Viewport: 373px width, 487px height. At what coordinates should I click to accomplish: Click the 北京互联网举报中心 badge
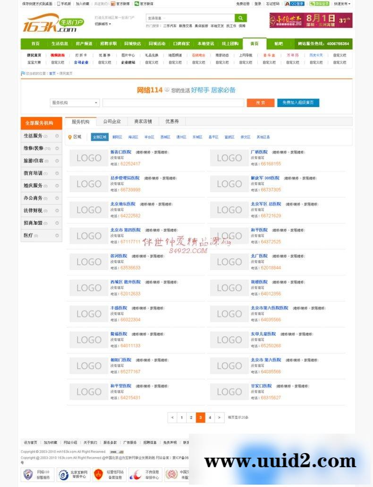point(74,474)
